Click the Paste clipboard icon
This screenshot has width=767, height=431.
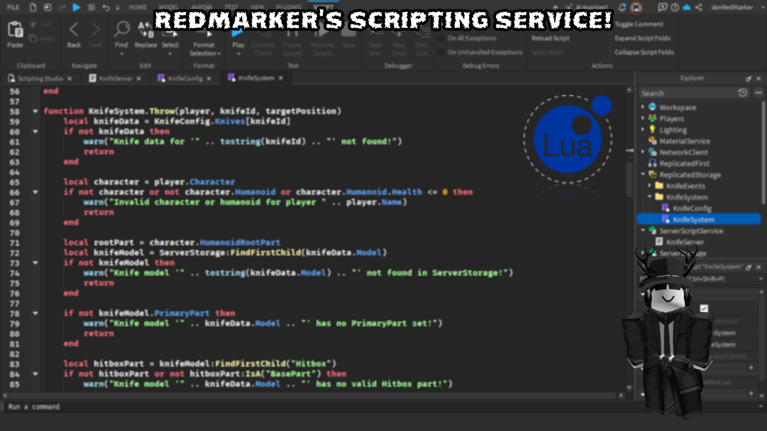coord(15,30)
